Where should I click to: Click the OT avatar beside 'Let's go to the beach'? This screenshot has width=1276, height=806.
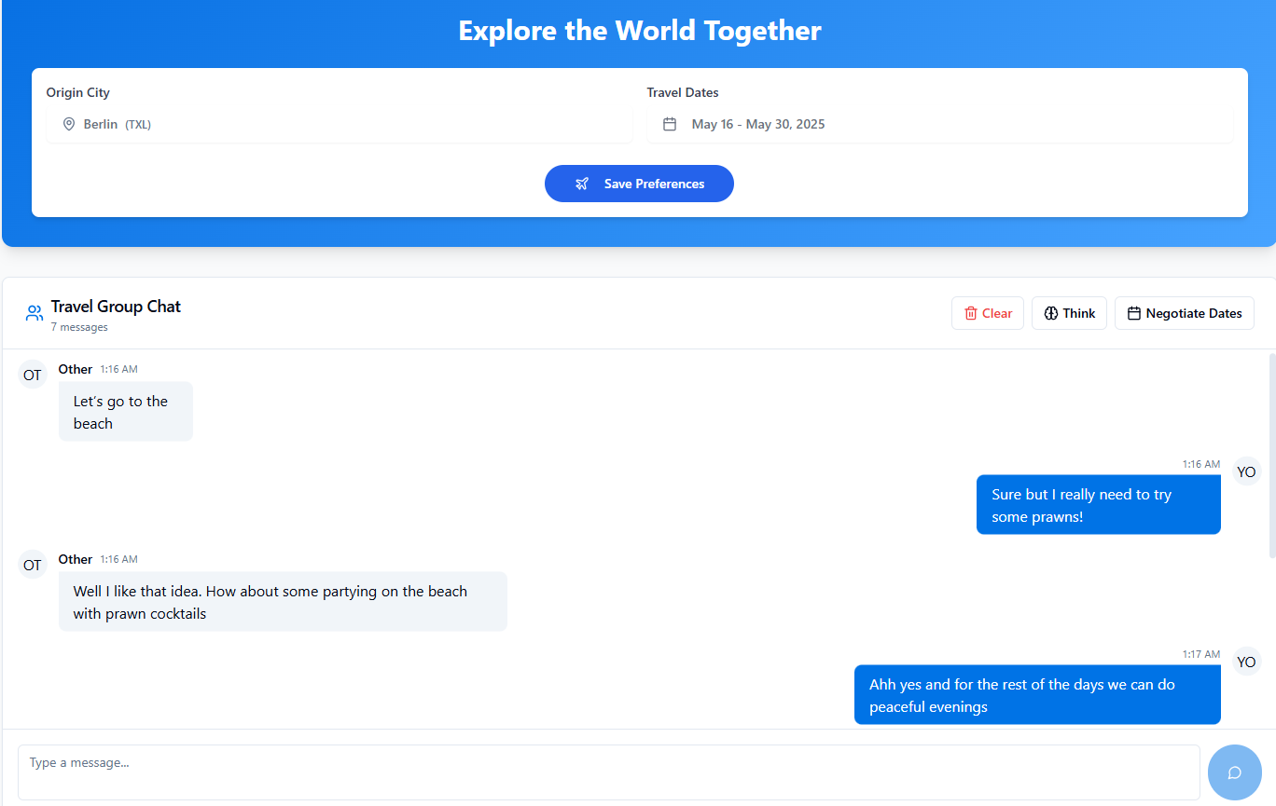tap(33, 375)
